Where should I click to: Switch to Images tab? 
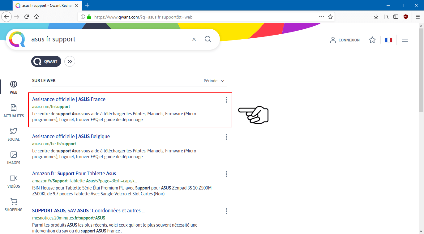click(14, 158)
